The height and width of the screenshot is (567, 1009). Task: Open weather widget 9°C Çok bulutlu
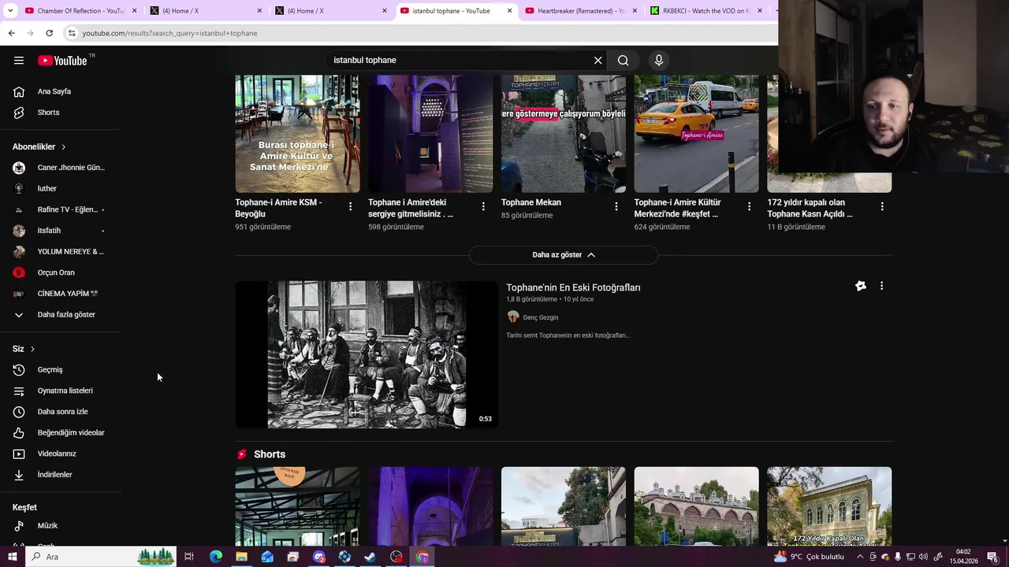click(809, 557)
